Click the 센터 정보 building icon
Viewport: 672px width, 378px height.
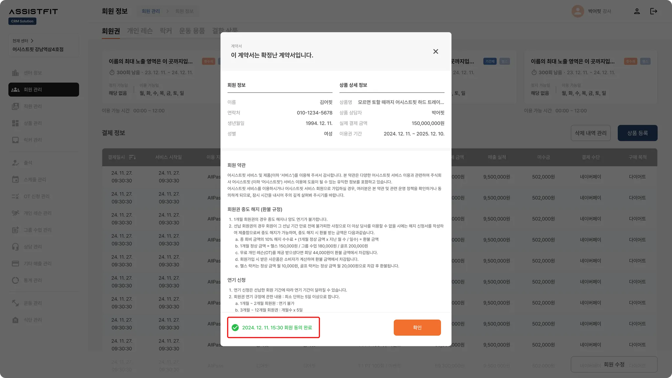tap(15, 73)
